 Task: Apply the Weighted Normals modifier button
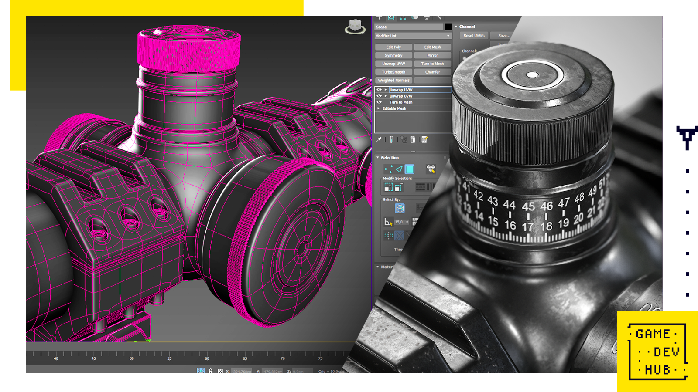pyautogui.click(x=393, y=80)
